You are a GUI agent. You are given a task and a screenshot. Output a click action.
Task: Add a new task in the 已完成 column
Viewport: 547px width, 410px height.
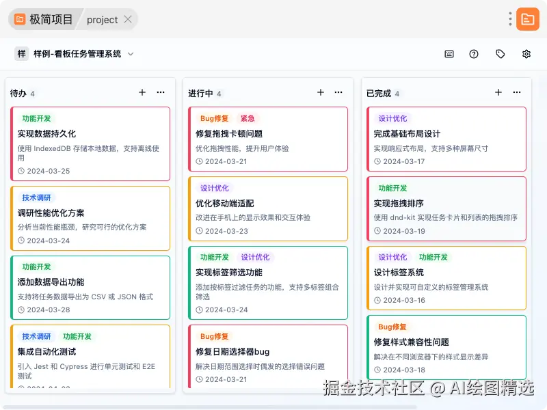coord(498,92)
